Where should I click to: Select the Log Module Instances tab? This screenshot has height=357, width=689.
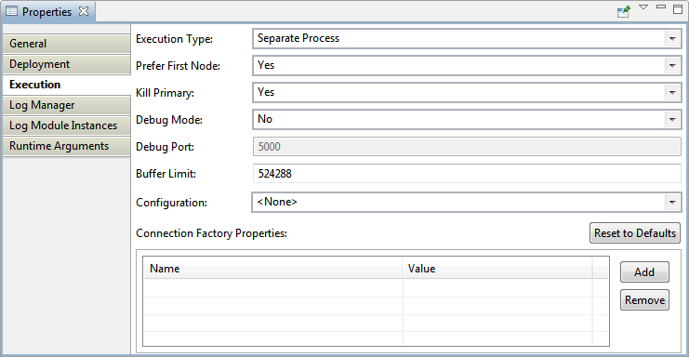66,126
